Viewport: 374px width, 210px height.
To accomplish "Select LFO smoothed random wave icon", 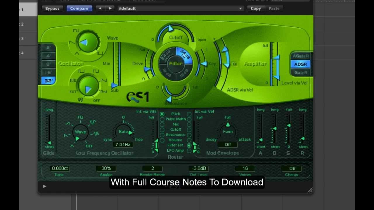I will point(96,134).
